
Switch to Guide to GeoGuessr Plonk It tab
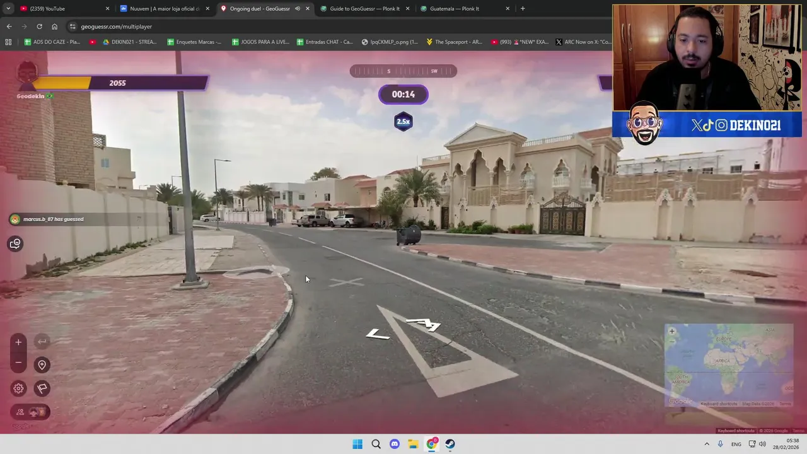click(364, 9)
